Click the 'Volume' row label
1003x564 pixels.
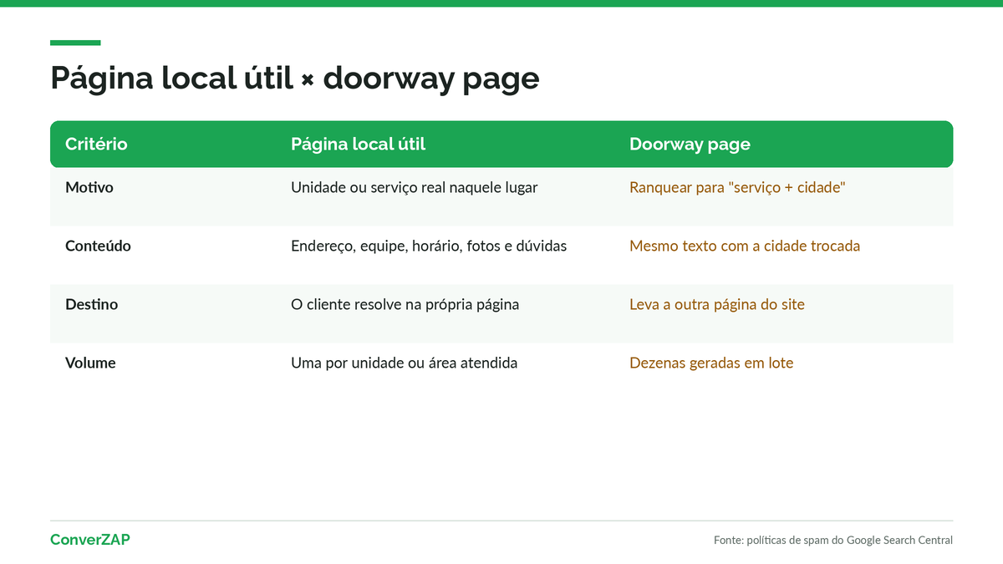pyautogui.click(x=90, y=363)
